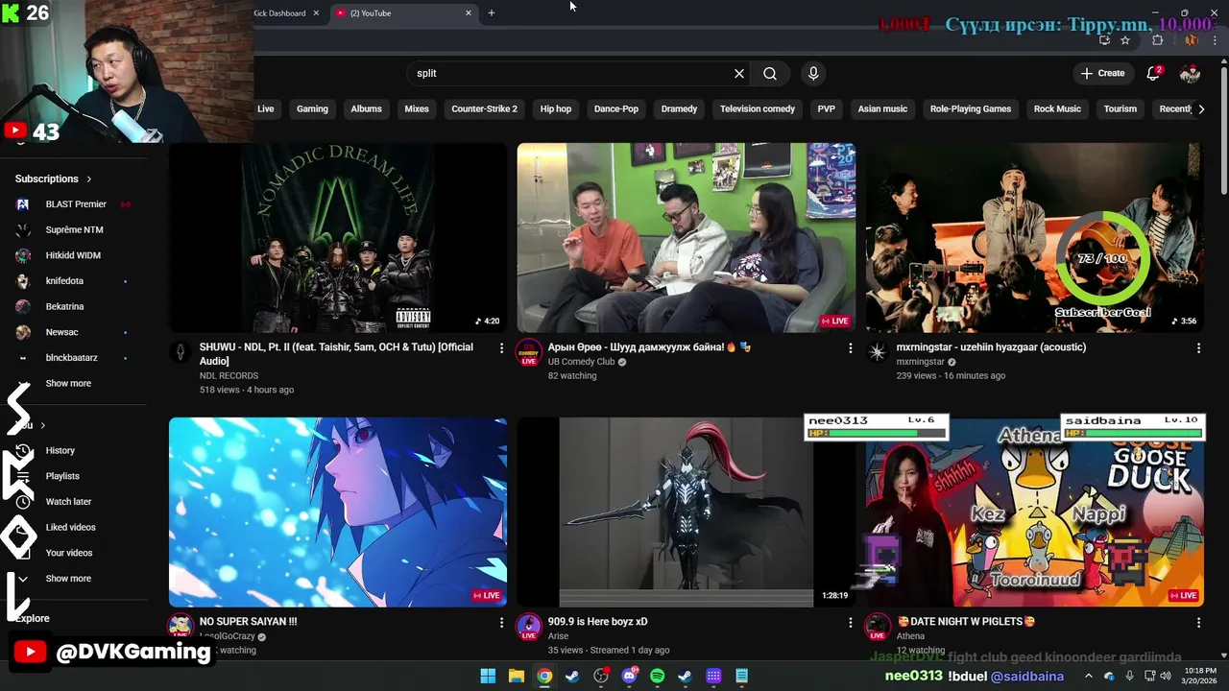
Task: Select the Live filter chip
Action: 266,108
